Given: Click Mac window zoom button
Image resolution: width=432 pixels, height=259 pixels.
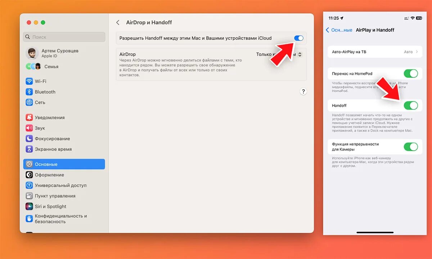Looking at the screenshot, I should 43,22.
